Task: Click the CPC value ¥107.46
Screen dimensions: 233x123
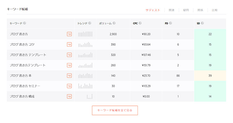Action: click(146, 55)
